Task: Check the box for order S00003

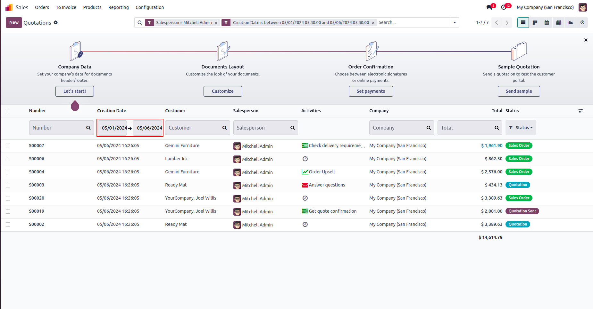Action: point(8,185)
